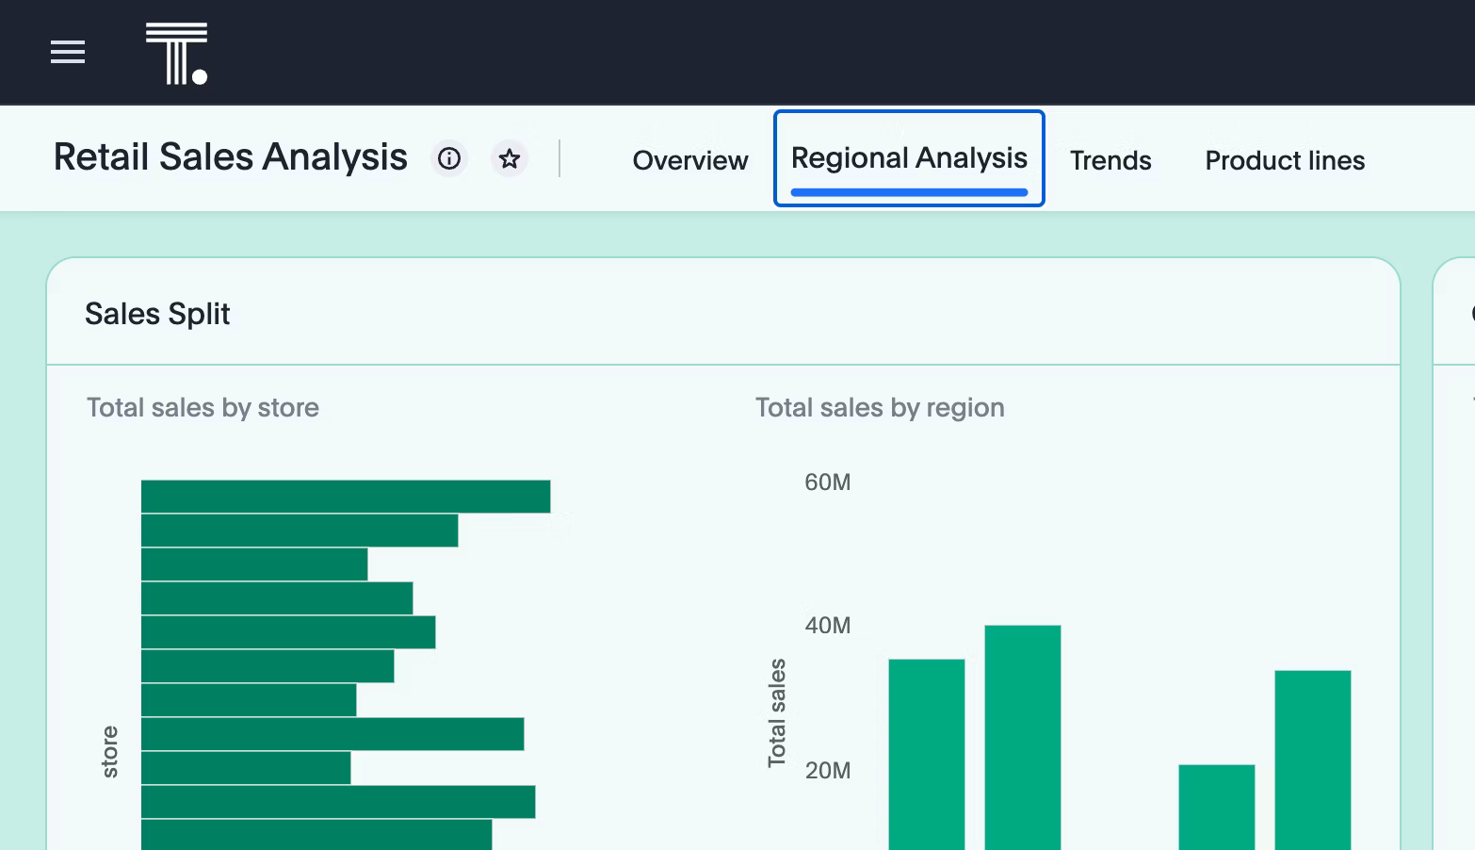This screenshot has height=850, width=1475.
Task: Select the Total sales by store chart title
Action: click(203, 407)
